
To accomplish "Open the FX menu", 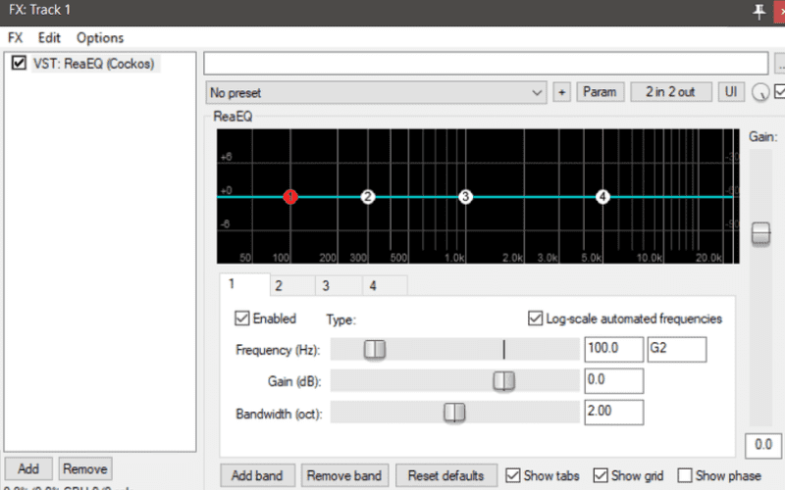I will click(15, 38).
